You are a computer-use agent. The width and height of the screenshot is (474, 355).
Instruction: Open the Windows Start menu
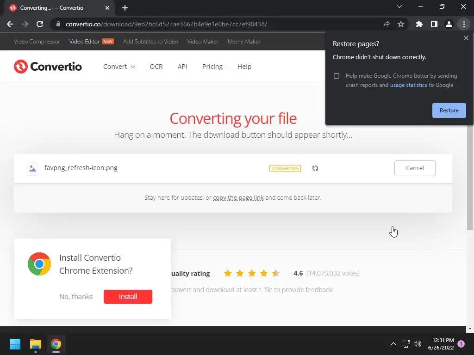click(x=15, y=344)
